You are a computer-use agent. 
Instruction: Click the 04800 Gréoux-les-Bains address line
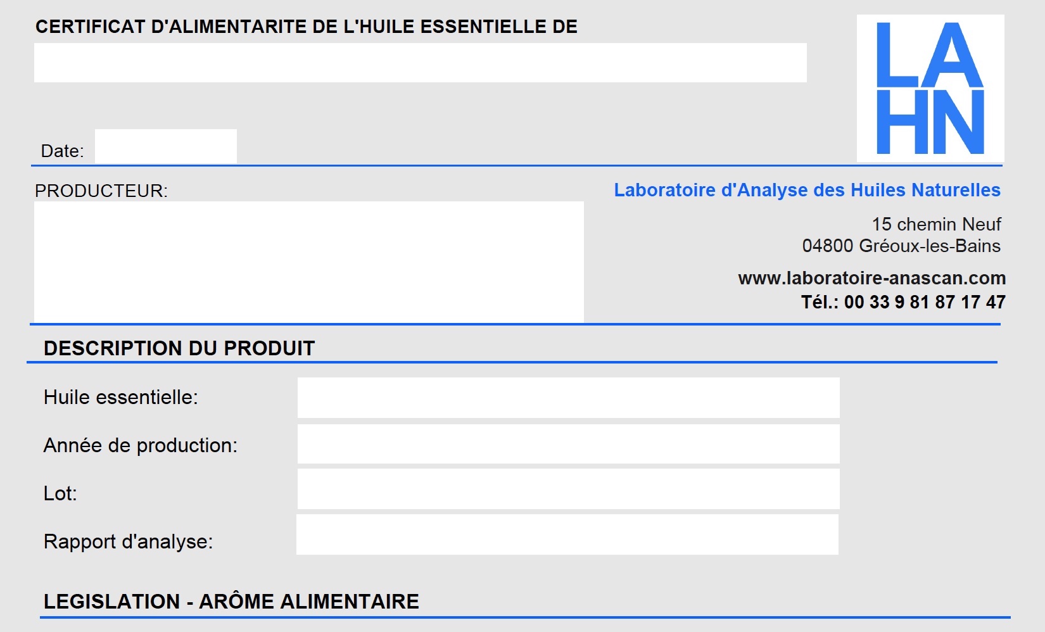(901, 246)
